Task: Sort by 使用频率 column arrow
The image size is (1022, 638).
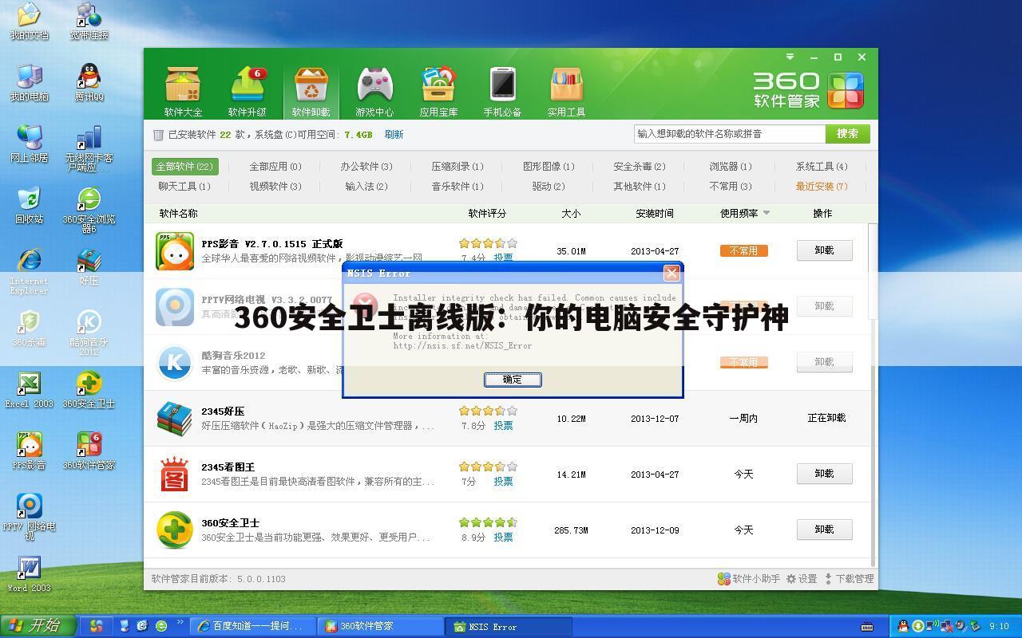Action: click(766, 213)
